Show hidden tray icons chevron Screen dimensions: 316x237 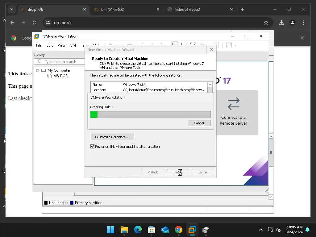(x=260, y=230)
